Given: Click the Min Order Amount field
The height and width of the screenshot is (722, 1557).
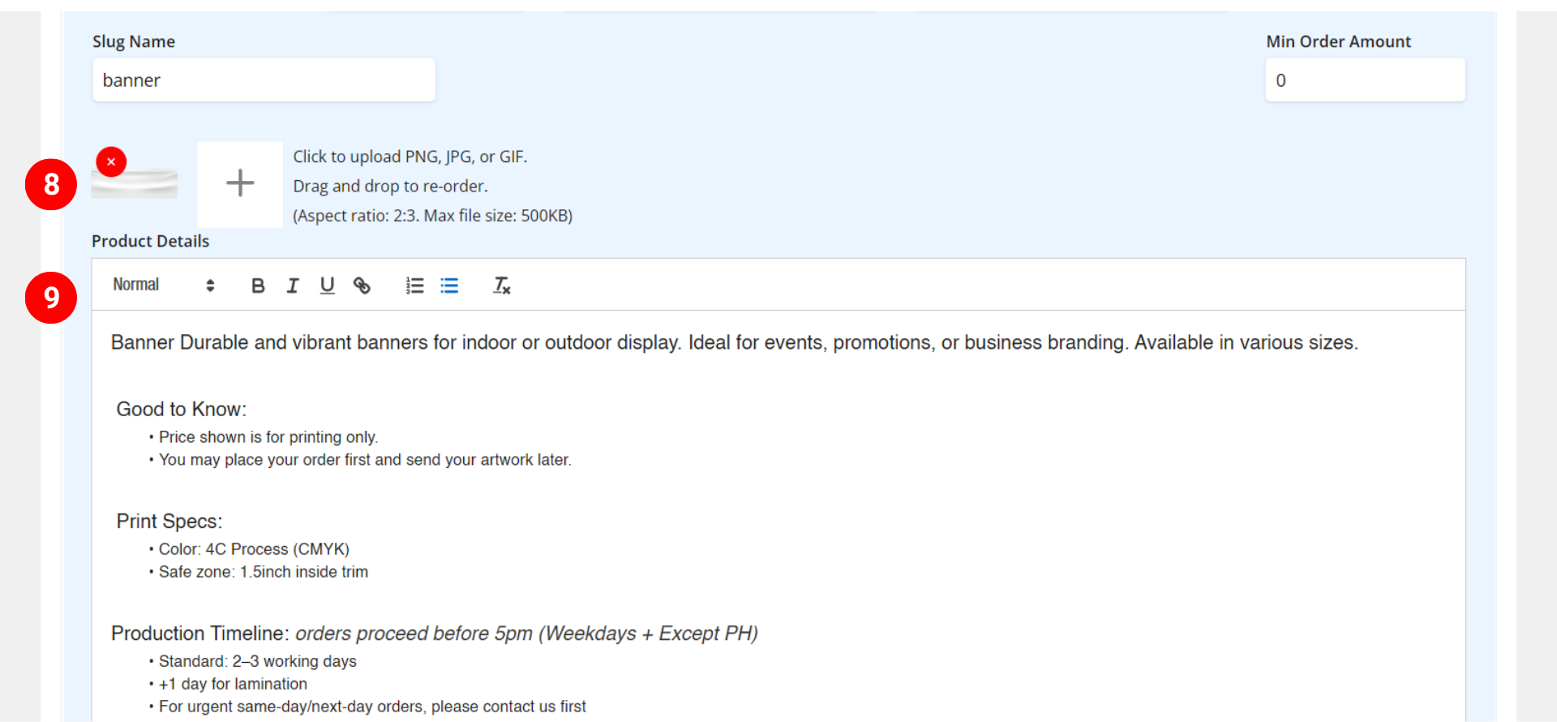Looking at the screenshot, I should coord(1364,80).
